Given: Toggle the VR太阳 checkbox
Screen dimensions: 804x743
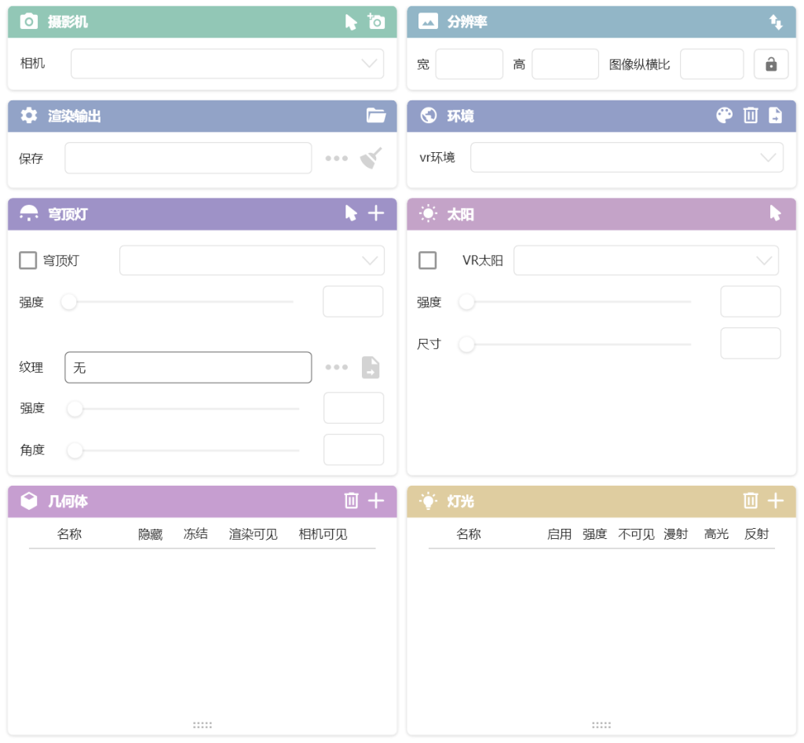Looking at the screenshot, I should pos(428,260).
